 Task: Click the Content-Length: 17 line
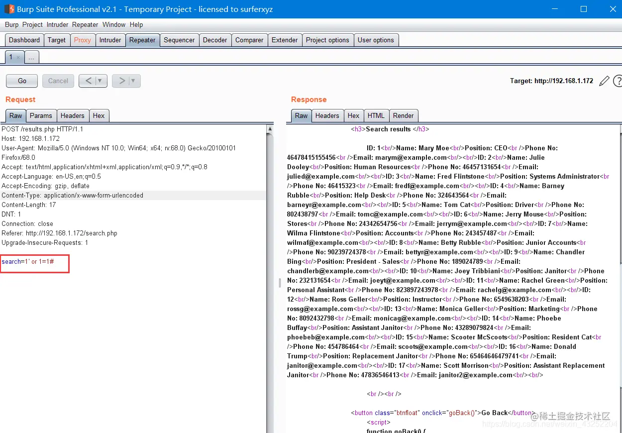coord(29,205)
